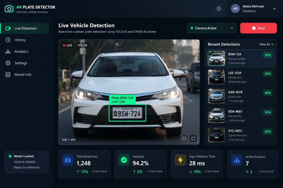283x188 pixels.
Task: Click the green Camera Active status dot
Action: click(192, 28)
